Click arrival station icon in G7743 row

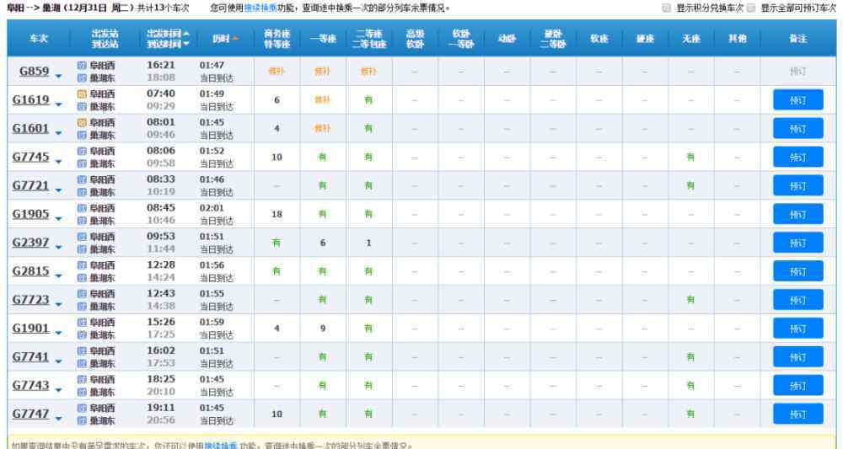(x=82, y=392)
